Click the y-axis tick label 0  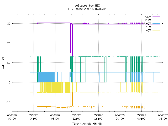10,82
